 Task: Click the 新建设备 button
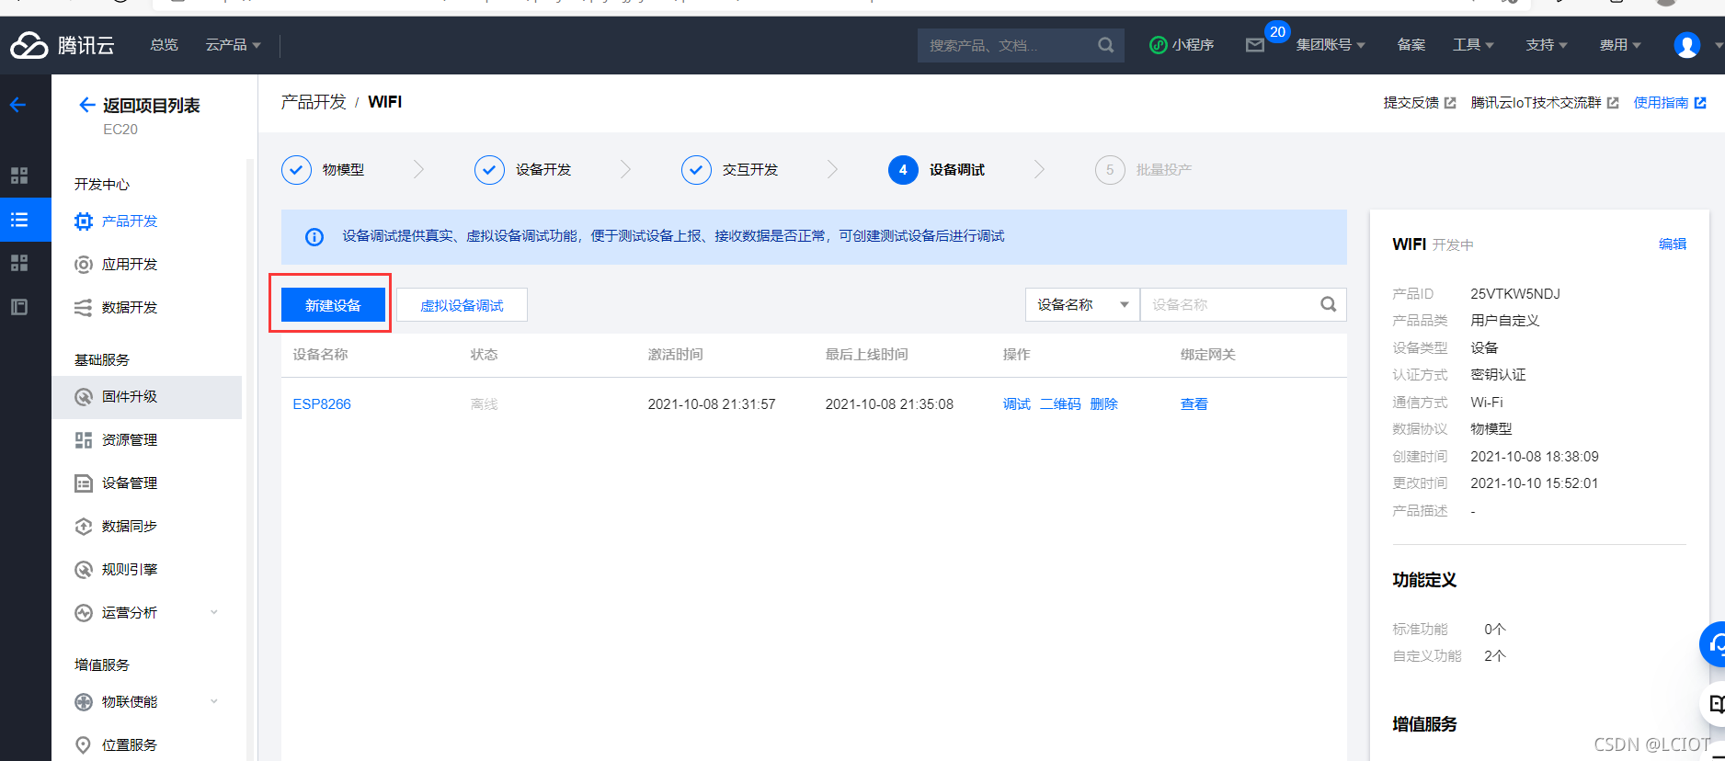(333, 305)
